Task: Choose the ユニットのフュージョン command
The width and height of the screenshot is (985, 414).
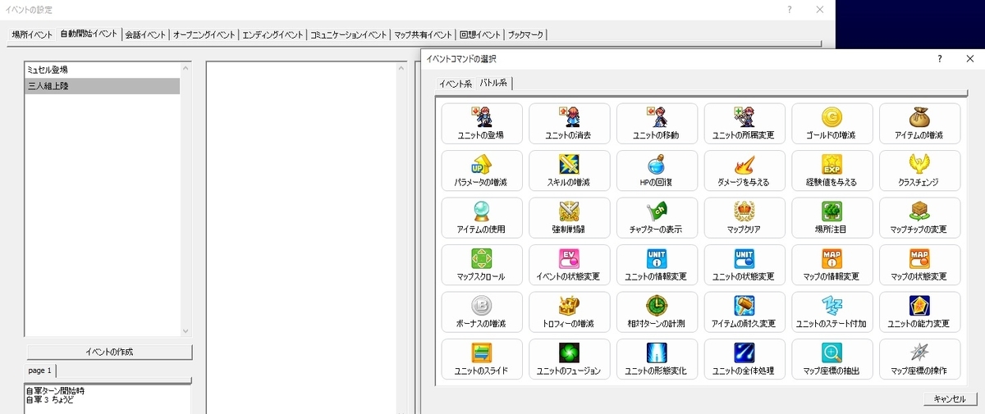Action: (570, 361)
